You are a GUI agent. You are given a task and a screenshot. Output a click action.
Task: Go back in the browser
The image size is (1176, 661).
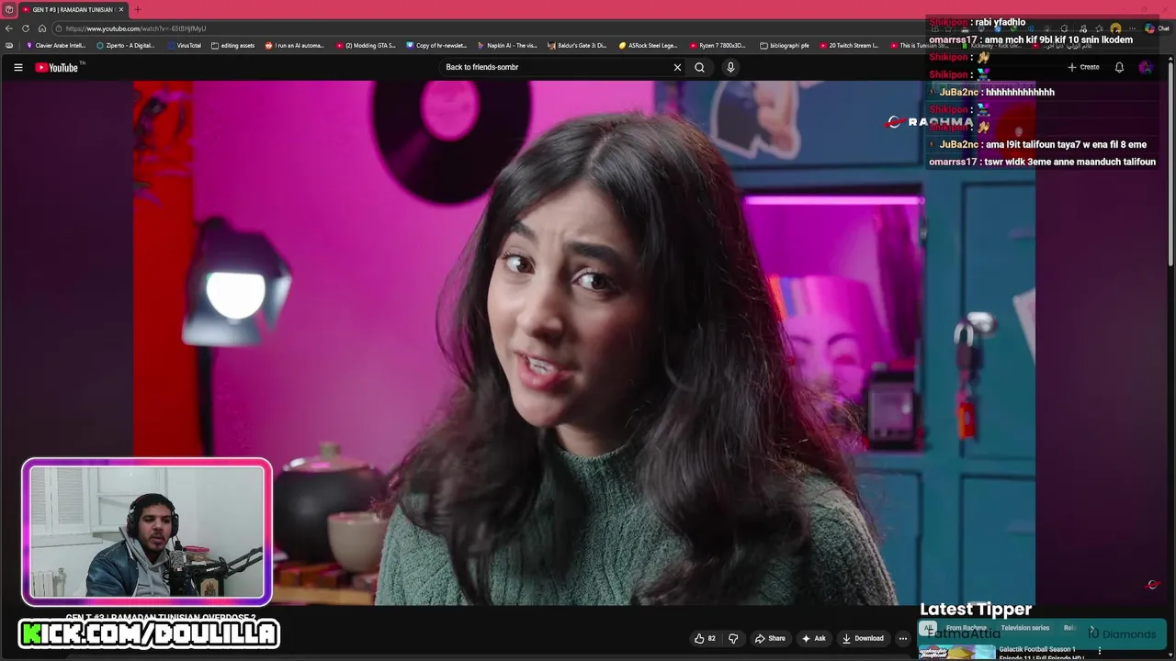tap(9, 28)
